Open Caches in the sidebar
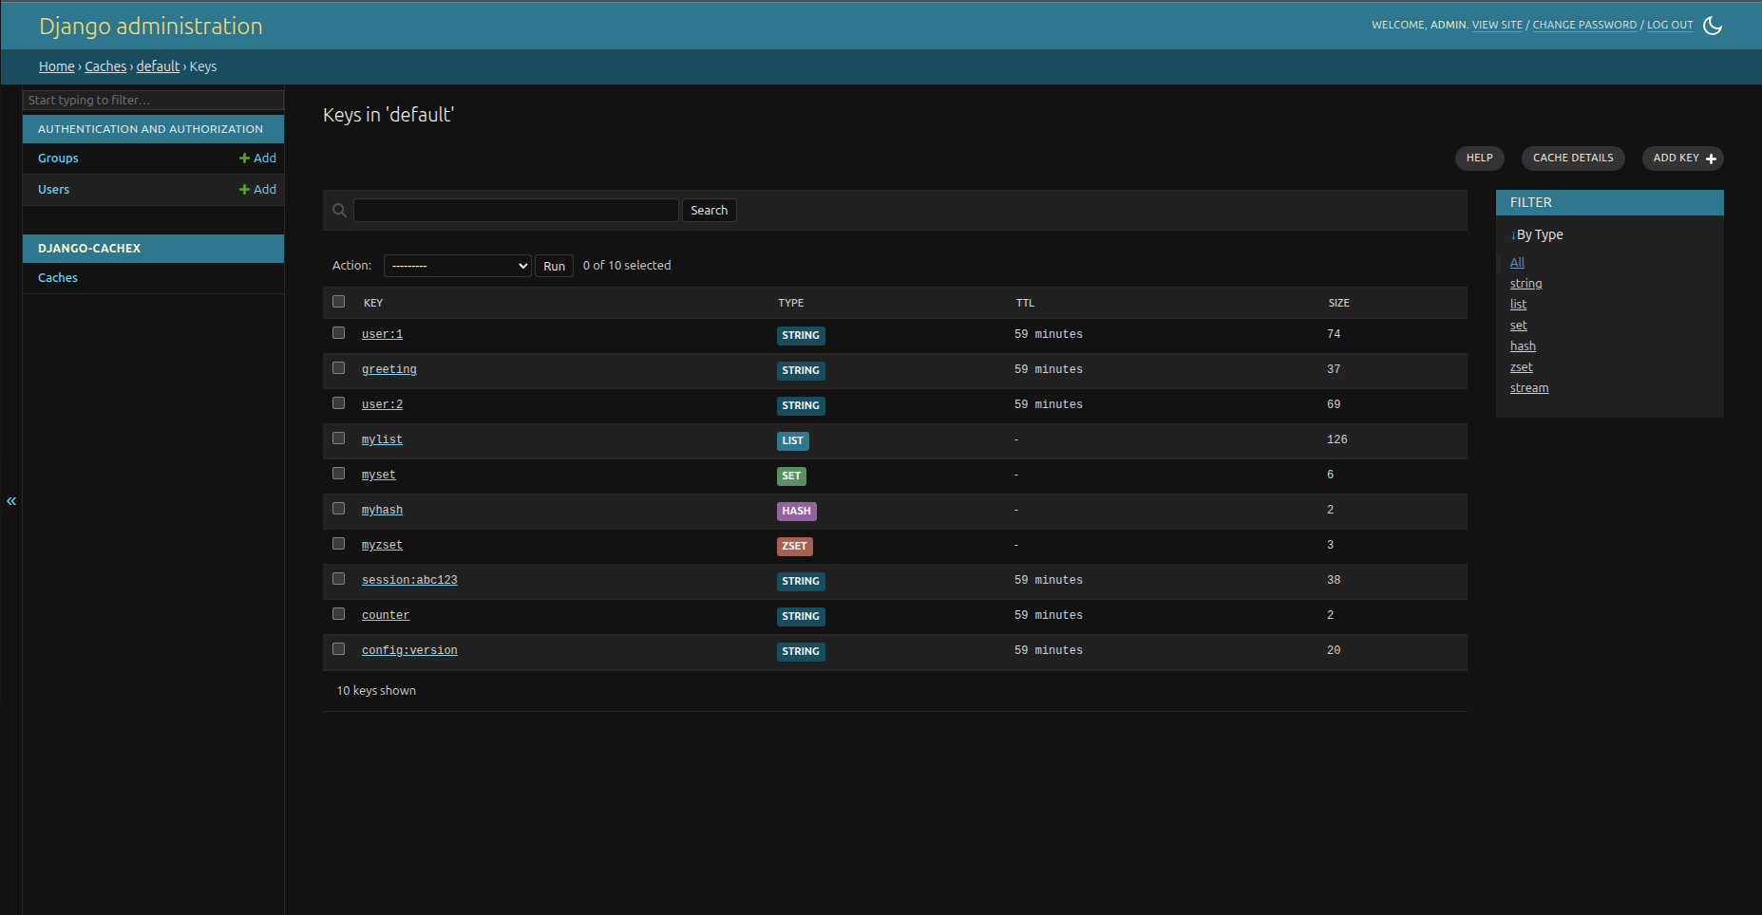Screen dimensions: 1762x915 tap(58, 278)
